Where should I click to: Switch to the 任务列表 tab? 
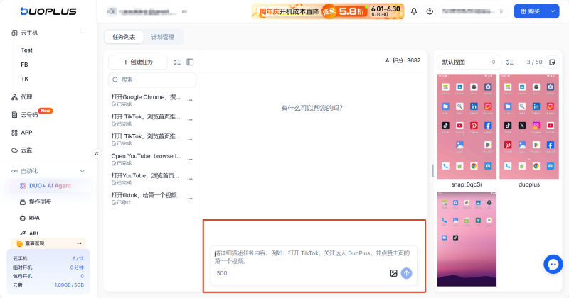(x=124, y=37)
